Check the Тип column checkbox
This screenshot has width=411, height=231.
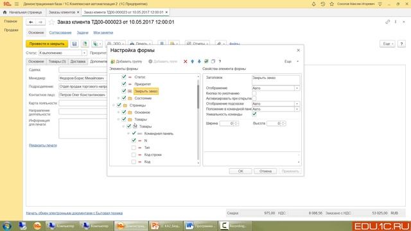point(134,148)
